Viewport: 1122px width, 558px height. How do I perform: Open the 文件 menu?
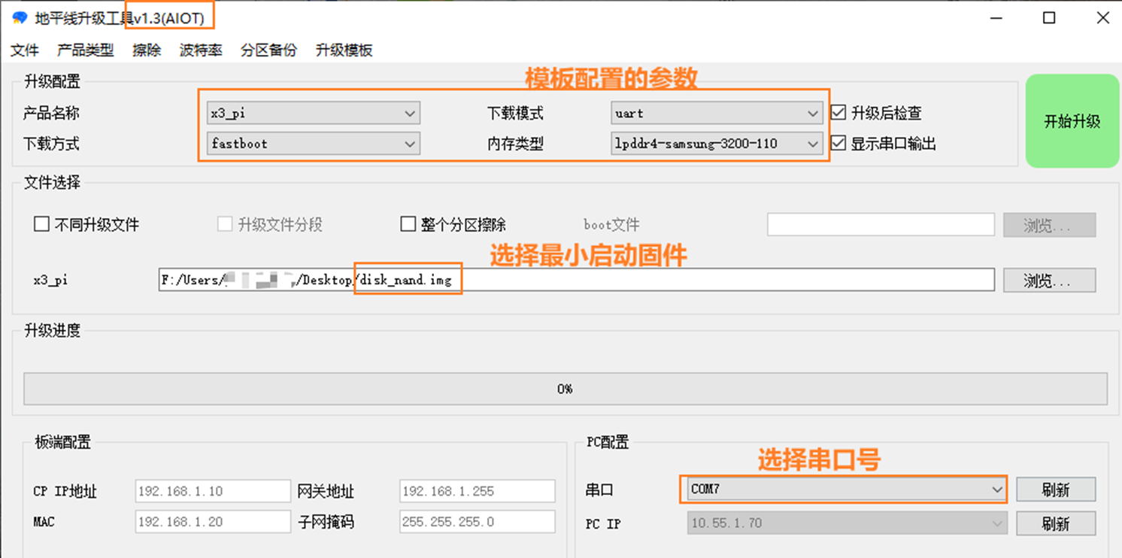click(x=25, y=50)
